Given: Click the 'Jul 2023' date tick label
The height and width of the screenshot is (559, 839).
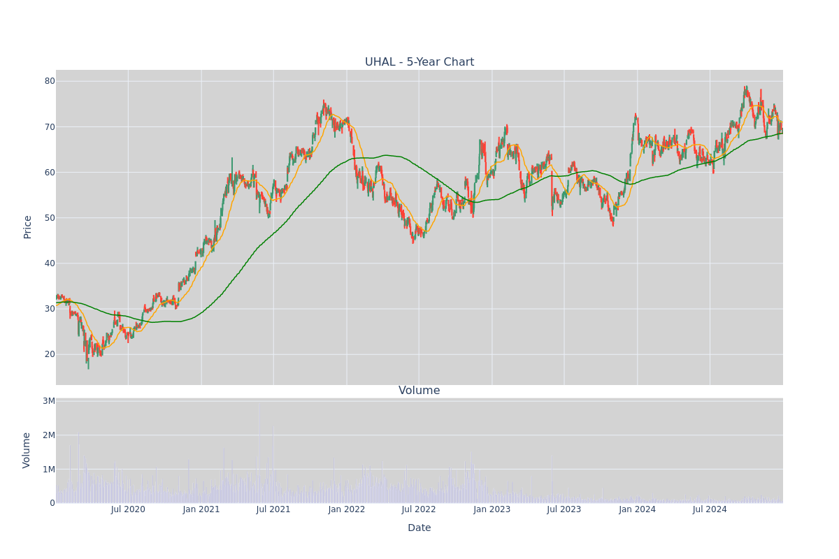Looking at the screenshot, I should (564, 509).
